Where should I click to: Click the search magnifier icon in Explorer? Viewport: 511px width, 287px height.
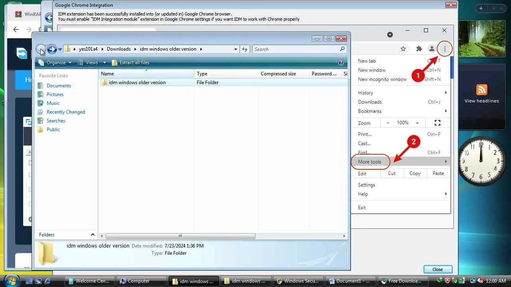tap(342, 49)
